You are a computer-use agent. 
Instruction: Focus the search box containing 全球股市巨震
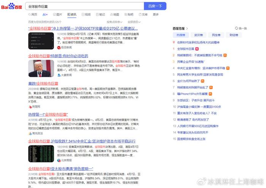[x=84, y=6]
